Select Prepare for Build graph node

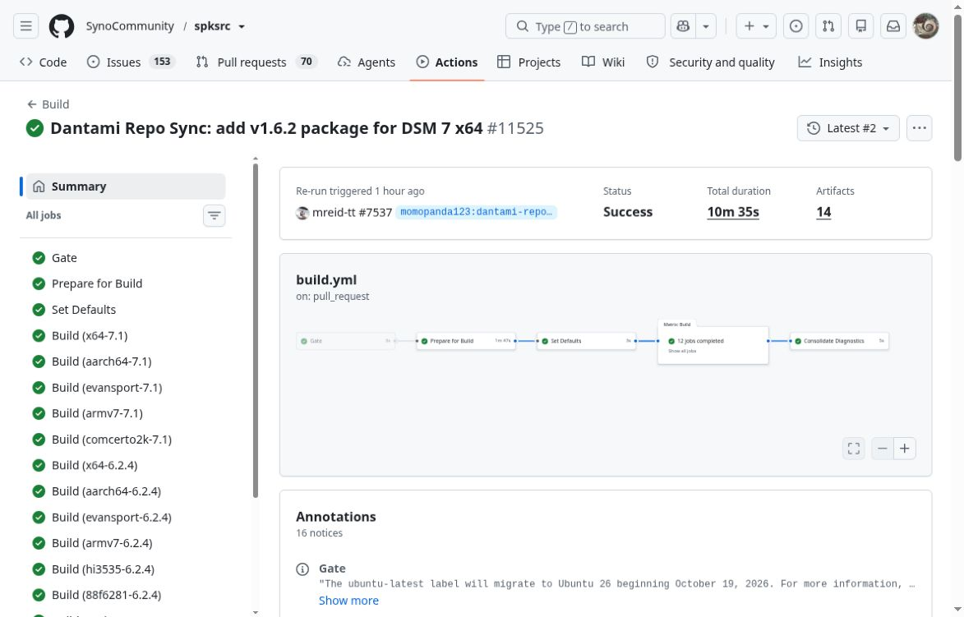[466, 341]
